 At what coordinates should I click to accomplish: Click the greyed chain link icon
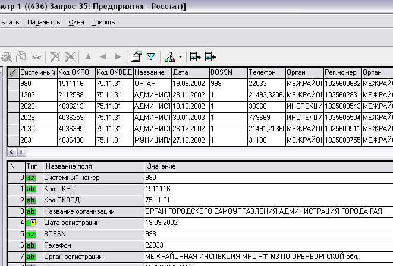coord(36,57)
